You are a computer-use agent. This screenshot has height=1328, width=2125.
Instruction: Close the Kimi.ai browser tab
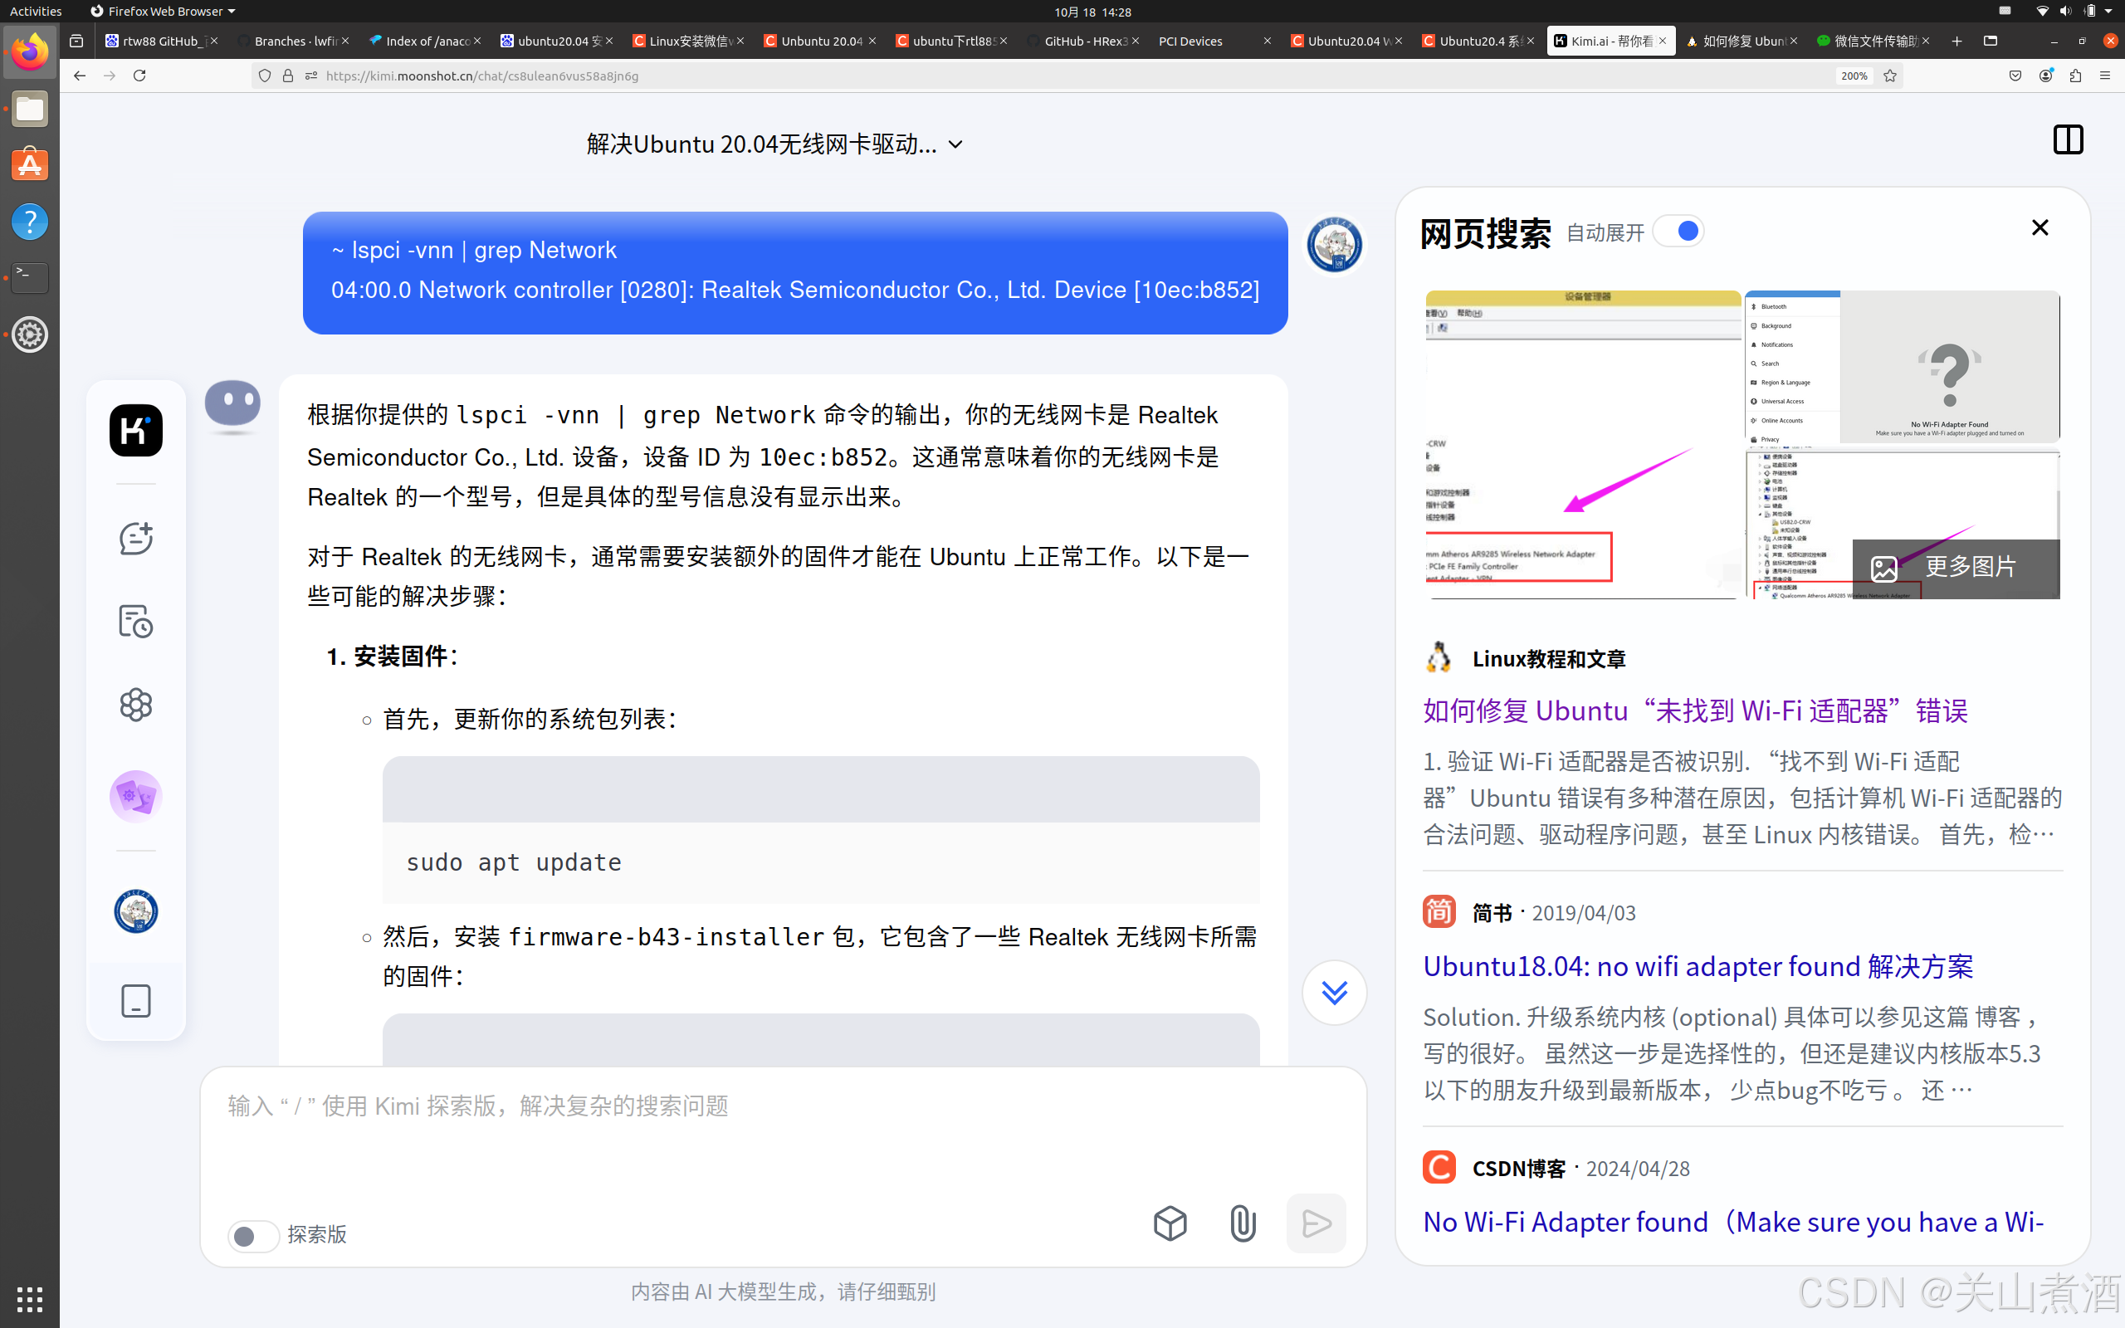pyautogui.click(x=1663, y=41)
